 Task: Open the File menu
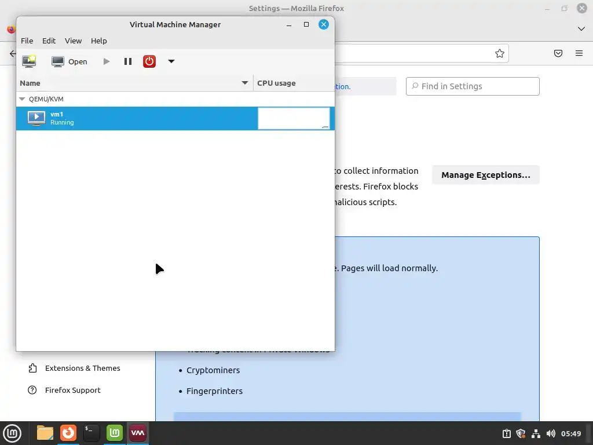27,41
